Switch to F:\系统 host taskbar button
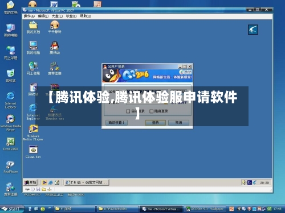The image size is (285, 213). coord(74,209)
